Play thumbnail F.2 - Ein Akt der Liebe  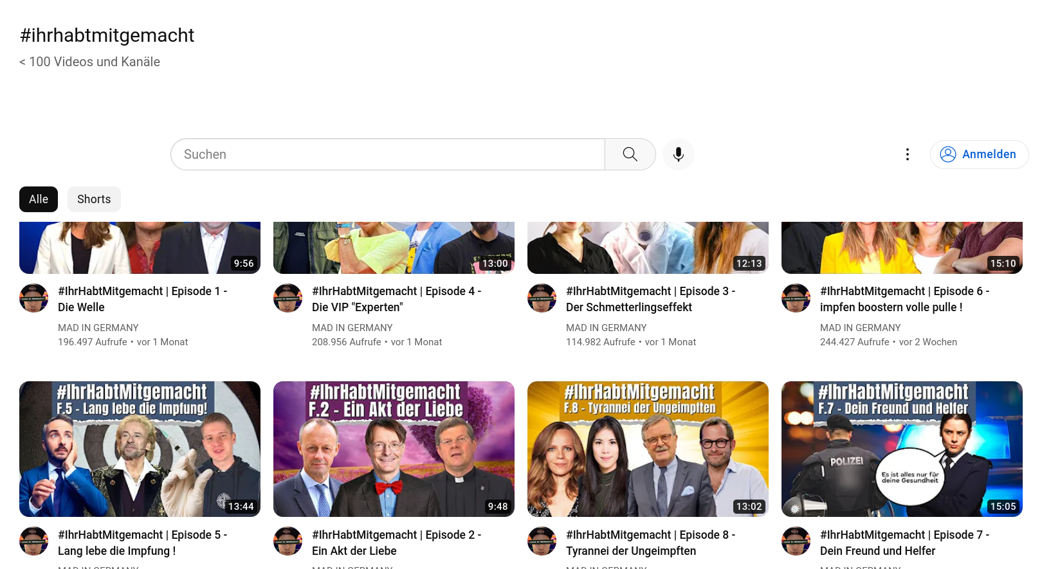[x=394, y=449]
